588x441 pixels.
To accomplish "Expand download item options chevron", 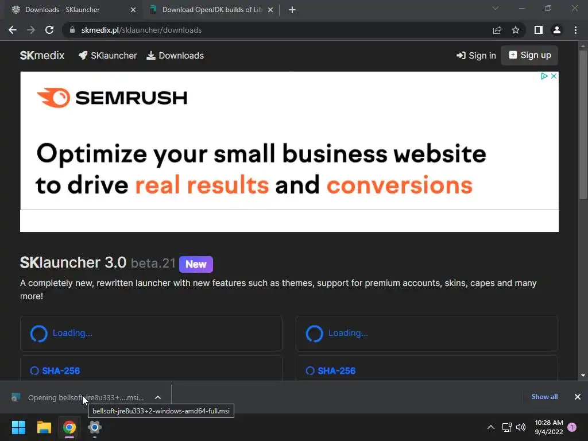I will coord(158,397).
